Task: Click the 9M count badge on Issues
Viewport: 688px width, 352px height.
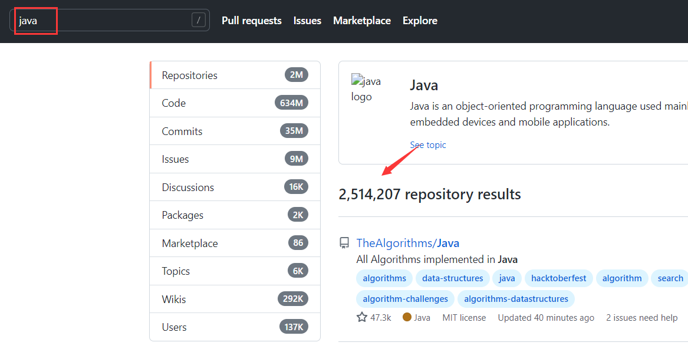Action: pyautogui.click(x=296, y=159)
